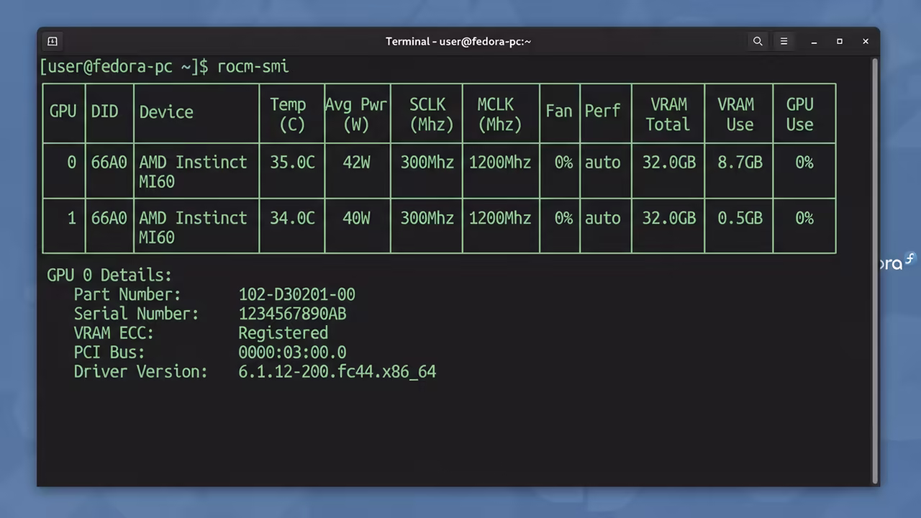Open the terminal hamburger menu
Screen dimensions: 921x518
[784, 42]
